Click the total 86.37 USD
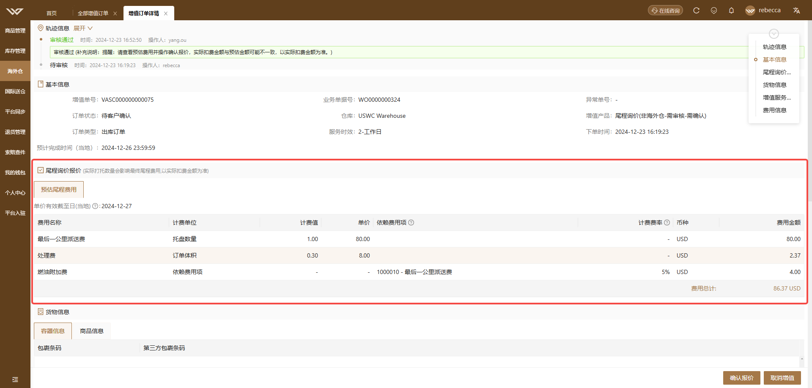 pyautogui.click(x=787, y=288)
